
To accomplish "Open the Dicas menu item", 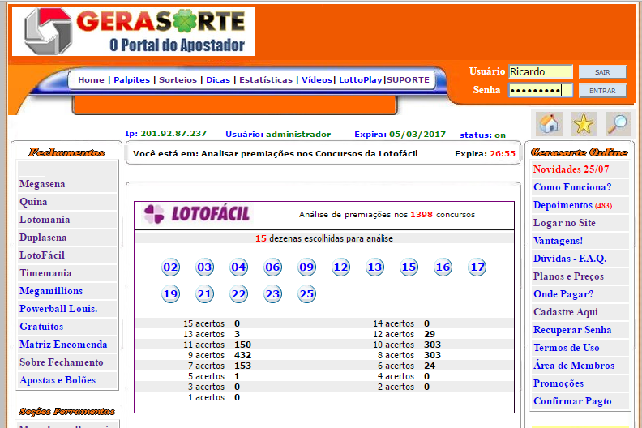I will pyautogui.click(x=218, y=80).
